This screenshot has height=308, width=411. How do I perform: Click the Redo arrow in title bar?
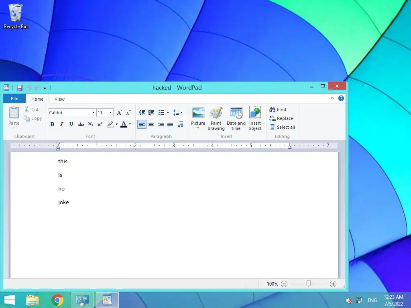point(37,88)
